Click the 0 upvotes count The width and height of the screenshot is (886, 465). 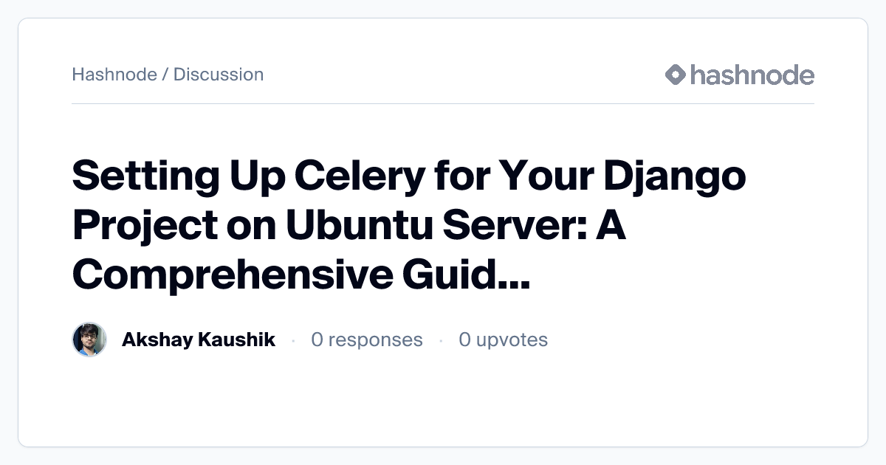point(504,340)
